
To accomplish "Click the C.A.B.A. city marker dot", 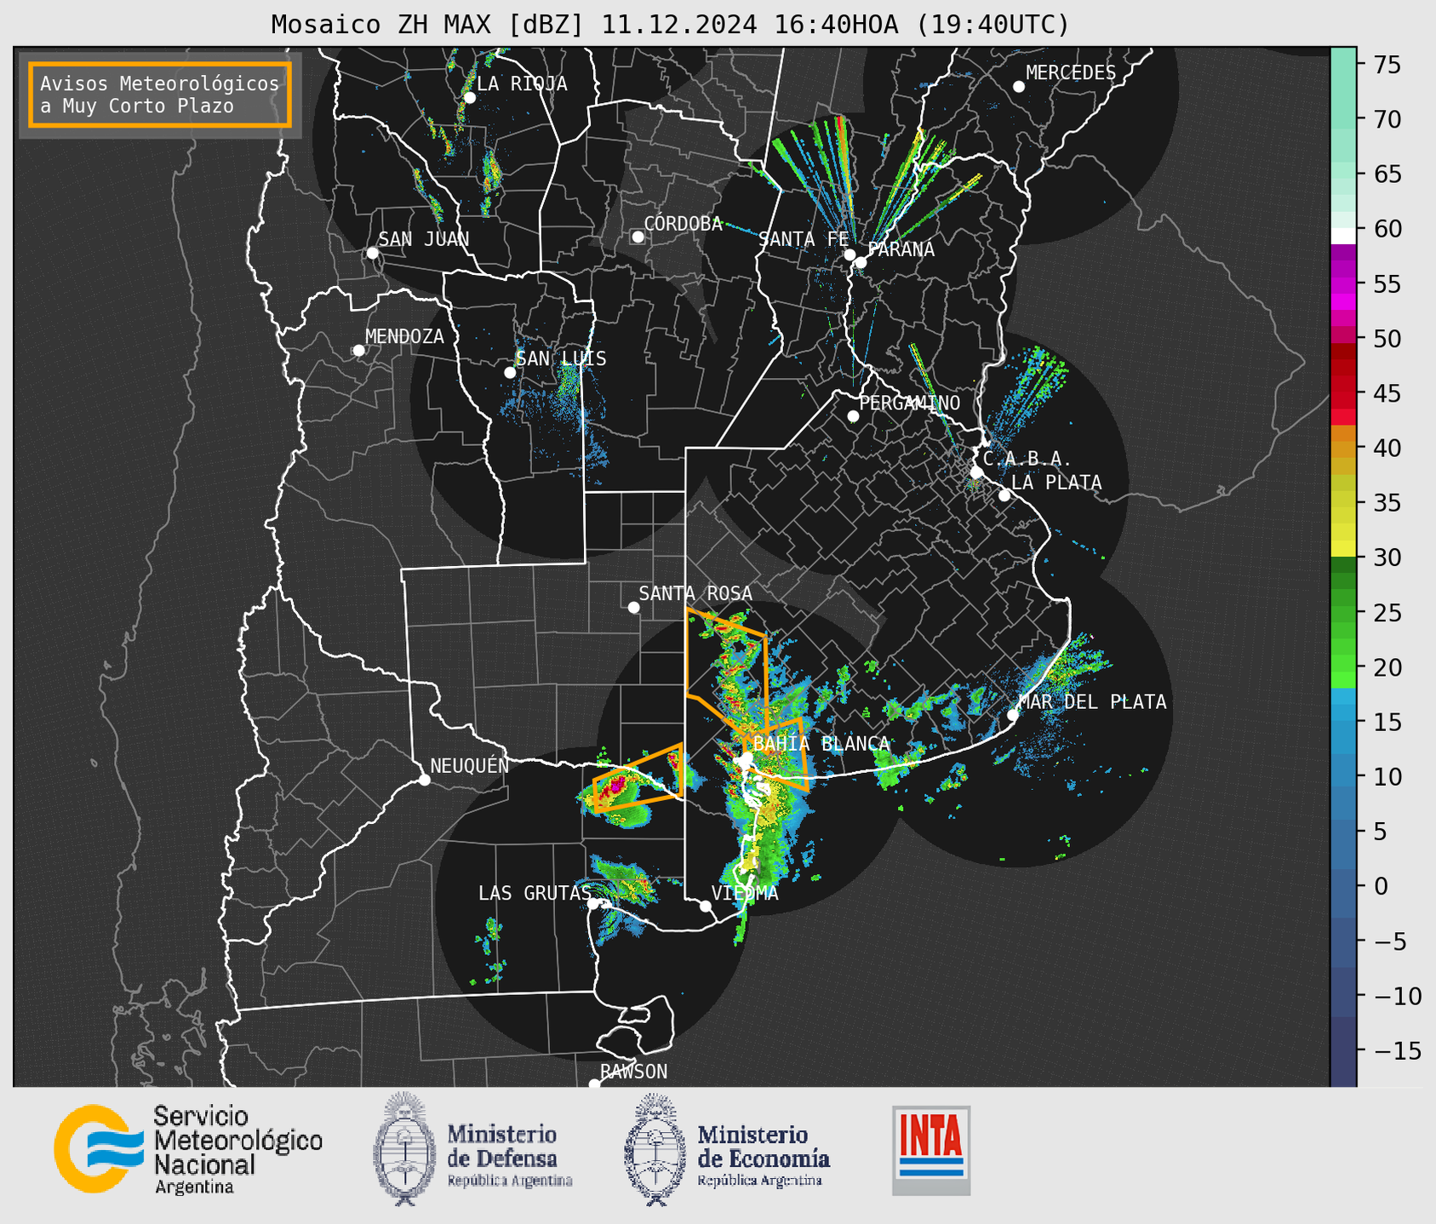I will 976,472.
